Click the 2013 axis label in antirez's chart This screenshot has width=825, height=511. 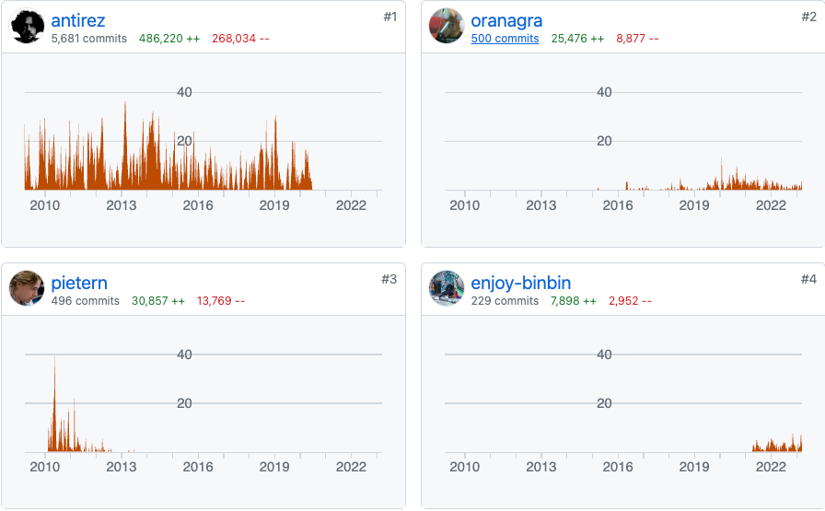(121, 205)
